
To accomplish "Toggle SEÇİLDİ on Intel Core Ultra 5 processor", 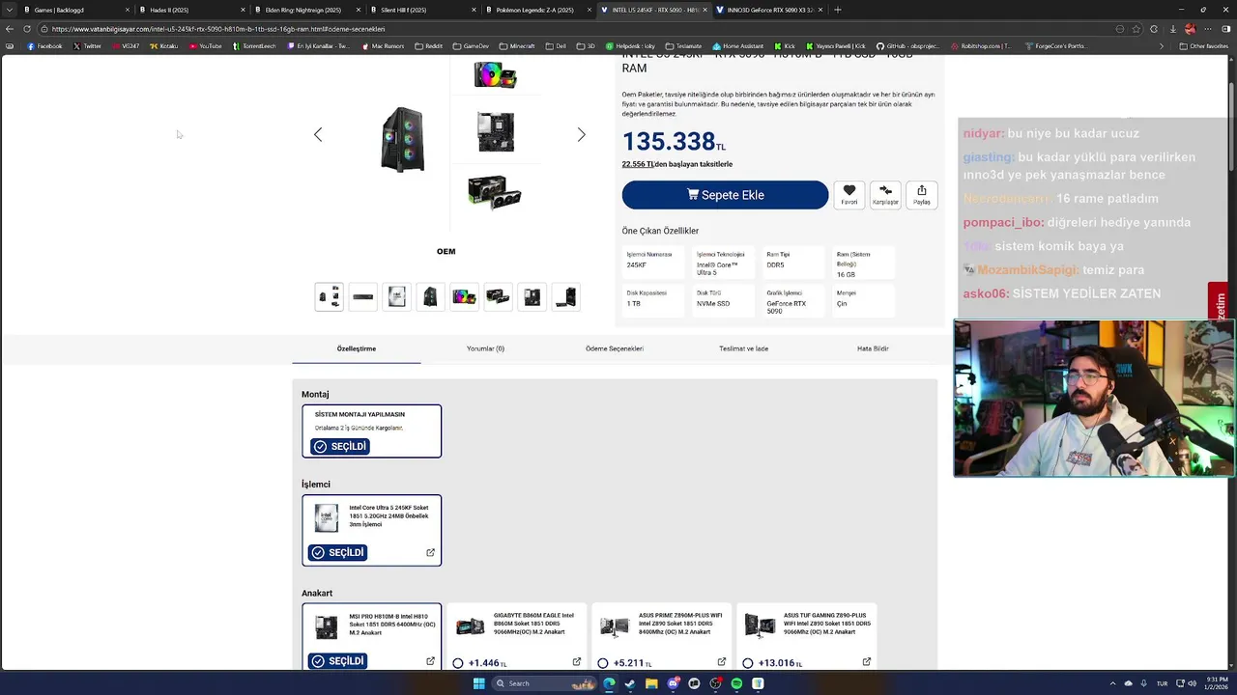I will (x=338, y=553).
